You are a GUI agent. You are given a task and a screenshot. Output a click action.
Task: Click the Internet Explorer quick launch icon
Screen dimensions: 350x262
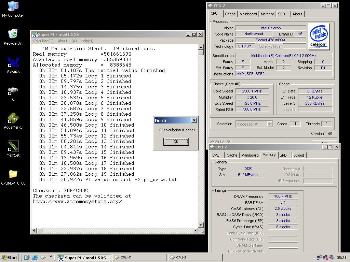pos(35,258)
